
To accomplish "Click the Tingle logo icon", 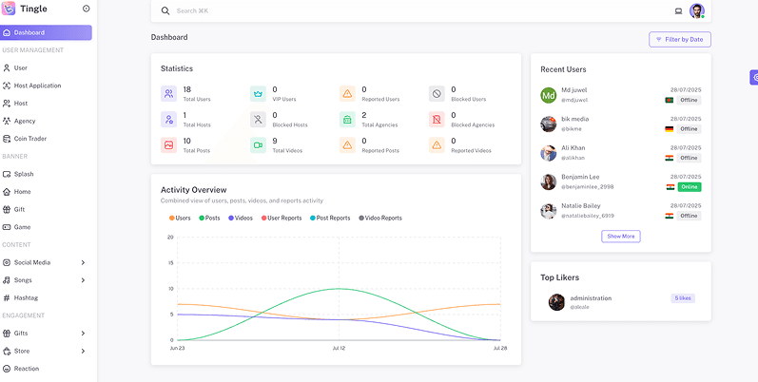I will (x=9, y=9).
